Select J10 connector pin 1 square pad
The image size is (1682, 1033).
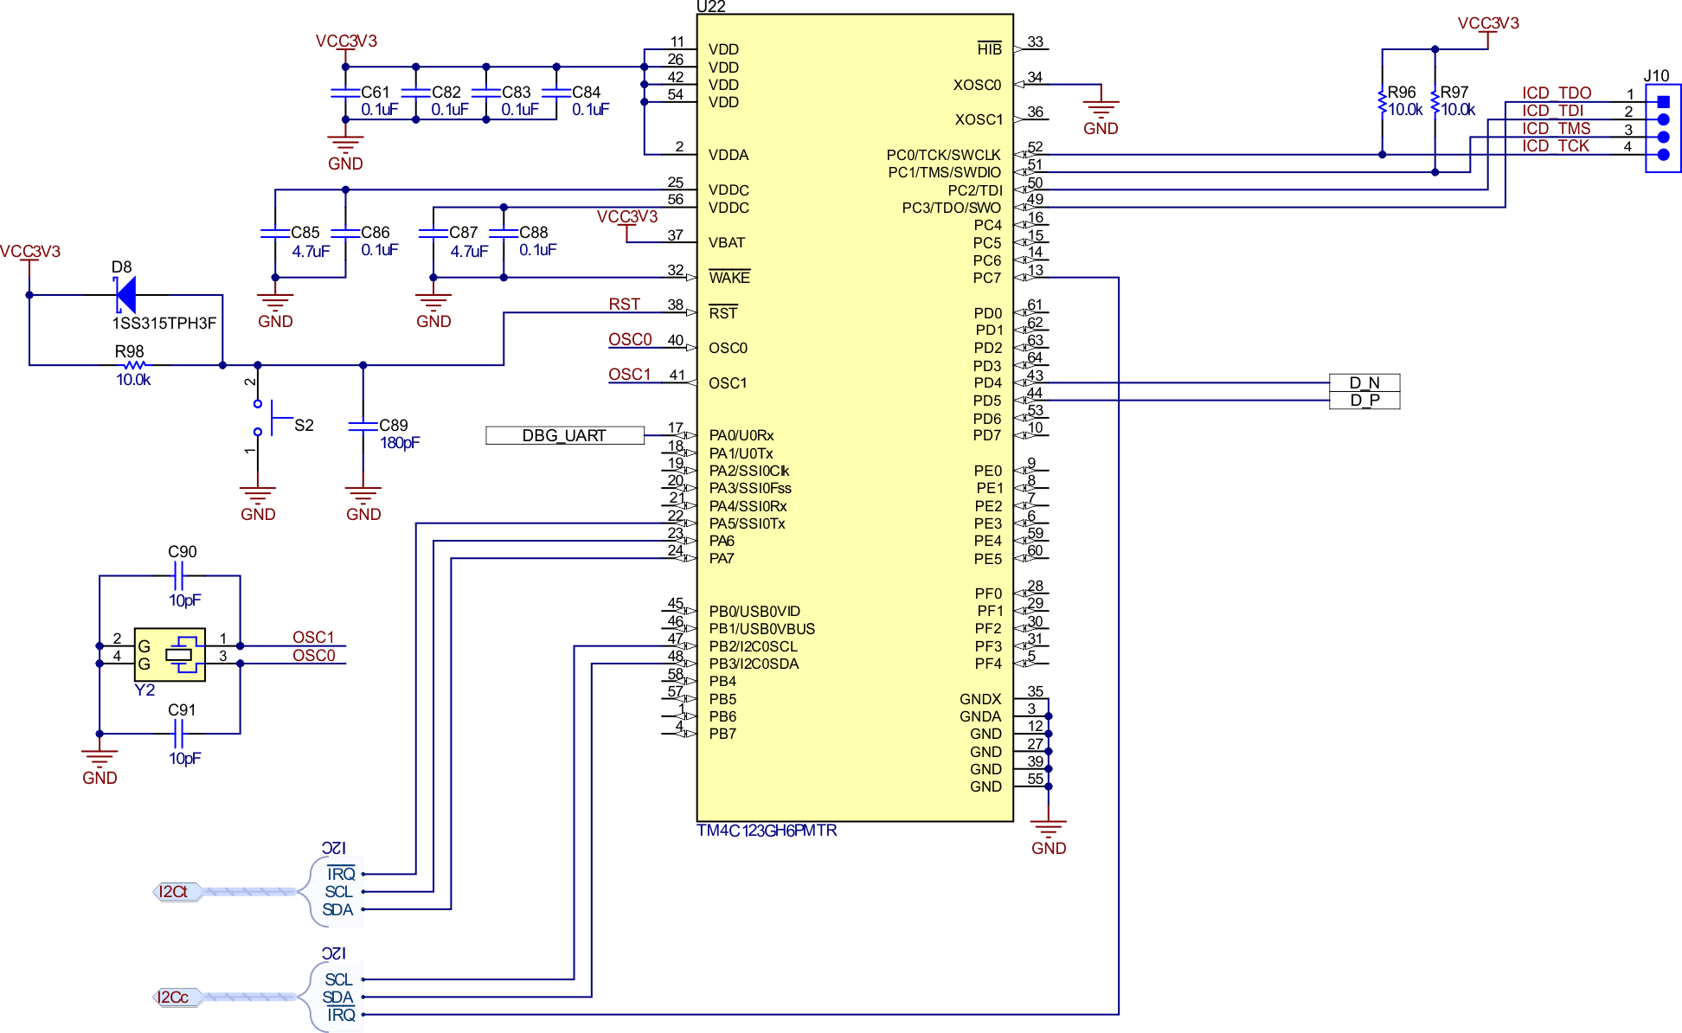click(1663, 102)
